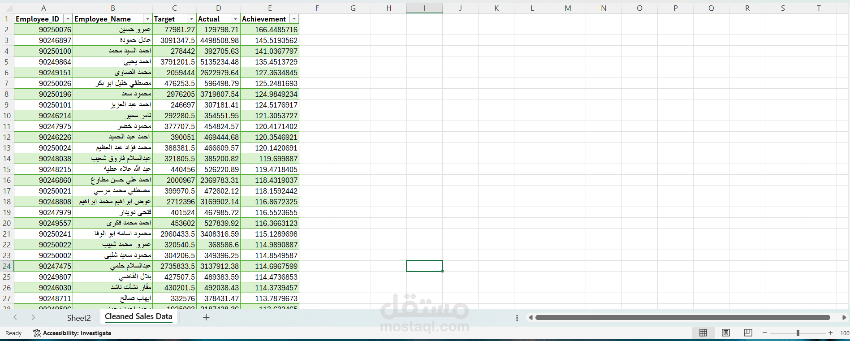Select Target value 440456

(175, 169)
